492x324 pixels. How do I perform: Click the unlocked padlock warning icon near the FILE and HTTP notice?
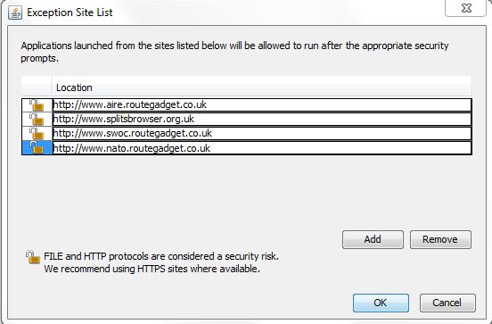coord(33,257)
